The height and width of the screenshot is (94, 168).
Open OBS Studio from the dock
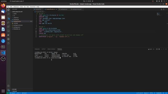click(x=3, y=59)
